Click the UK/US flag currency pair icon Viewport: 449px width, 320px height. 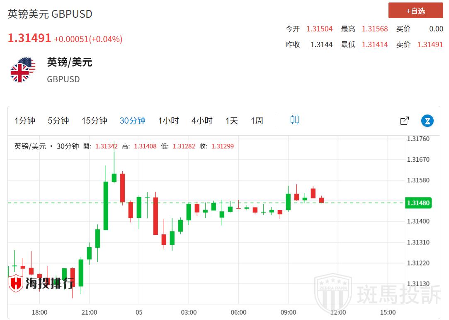tap(23, 69)
